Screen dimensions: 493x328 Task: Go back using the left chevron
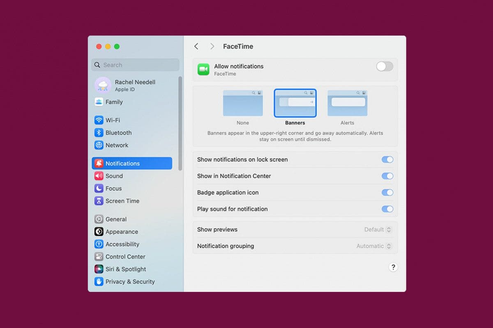tap(196, 46)
